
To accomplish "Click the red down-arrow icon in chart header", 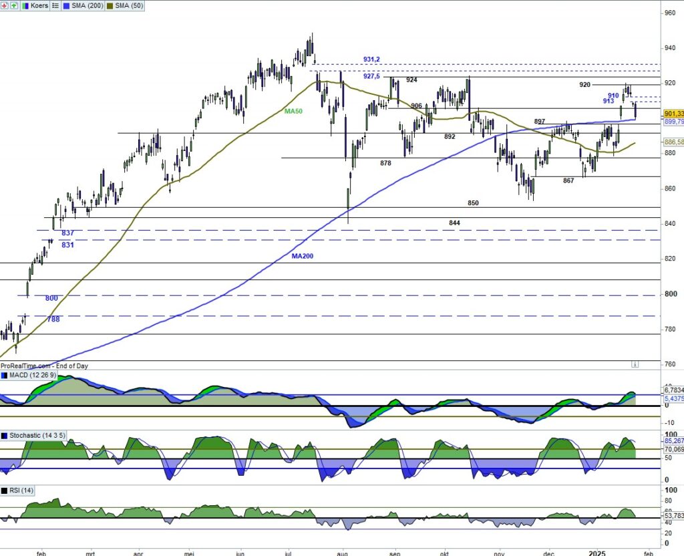I will (x=5, y=5).
